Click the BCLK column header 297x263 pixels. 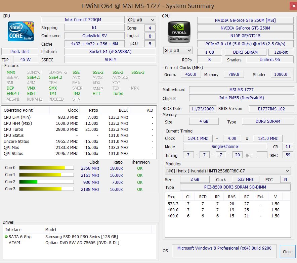pyautogui.click(x=115, y=110)
